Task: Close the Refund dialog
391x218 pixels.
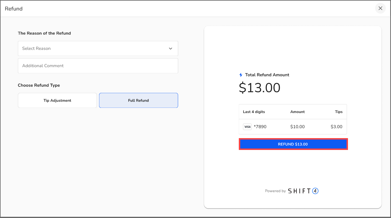Action: point(380,8)
